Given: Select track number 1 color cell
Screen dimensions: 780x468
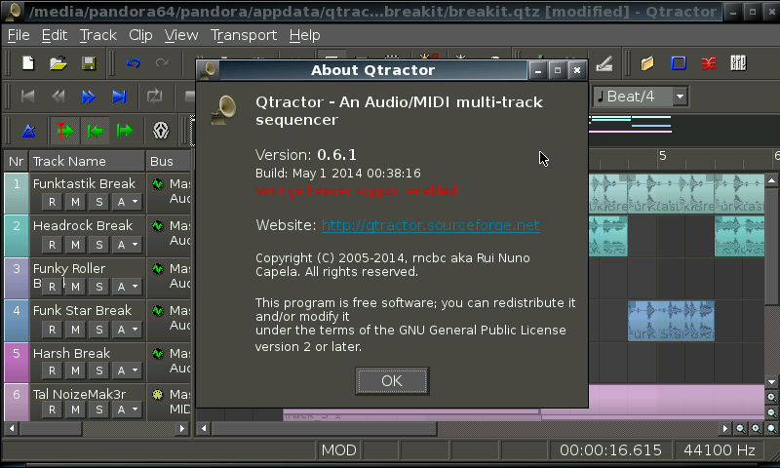Looking at the screenshot, I should click(17, 193).
